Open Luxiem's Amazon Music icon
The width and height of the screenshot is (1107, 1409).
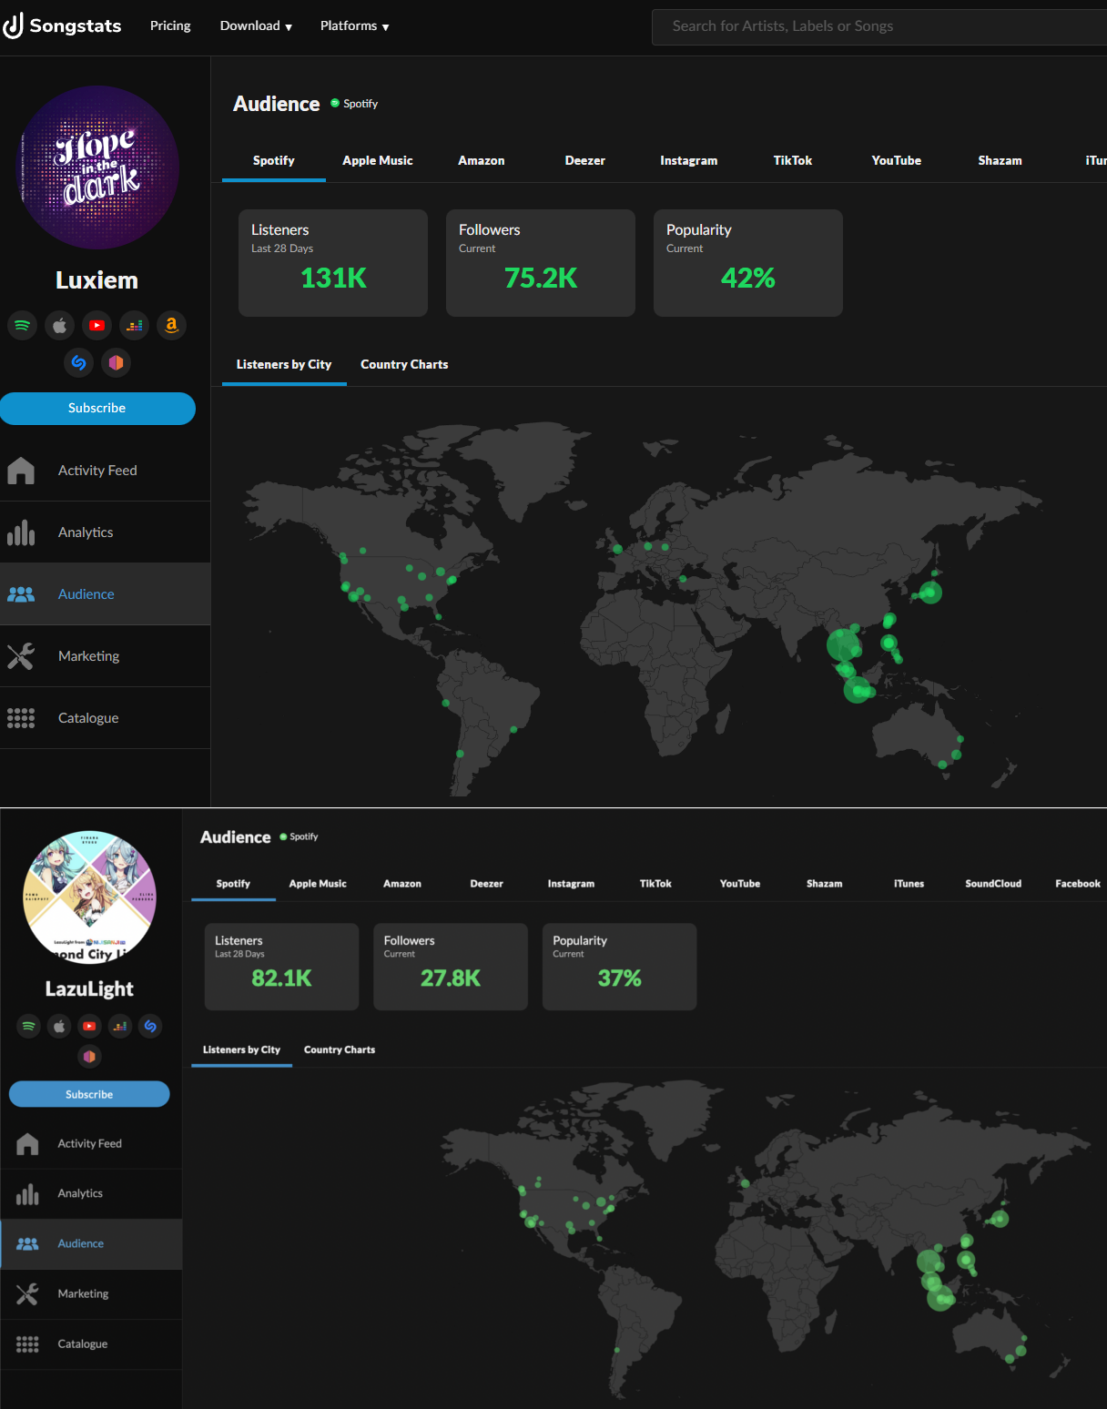tap(171, 325)
